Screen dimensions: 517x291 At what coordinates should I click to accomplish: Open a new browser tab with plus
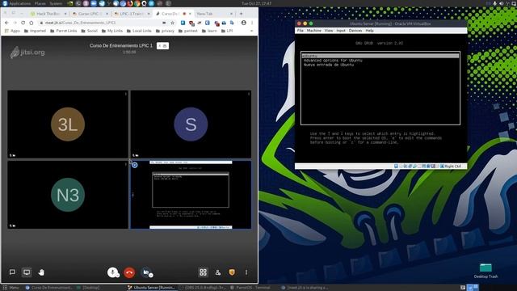coord(241,14)
